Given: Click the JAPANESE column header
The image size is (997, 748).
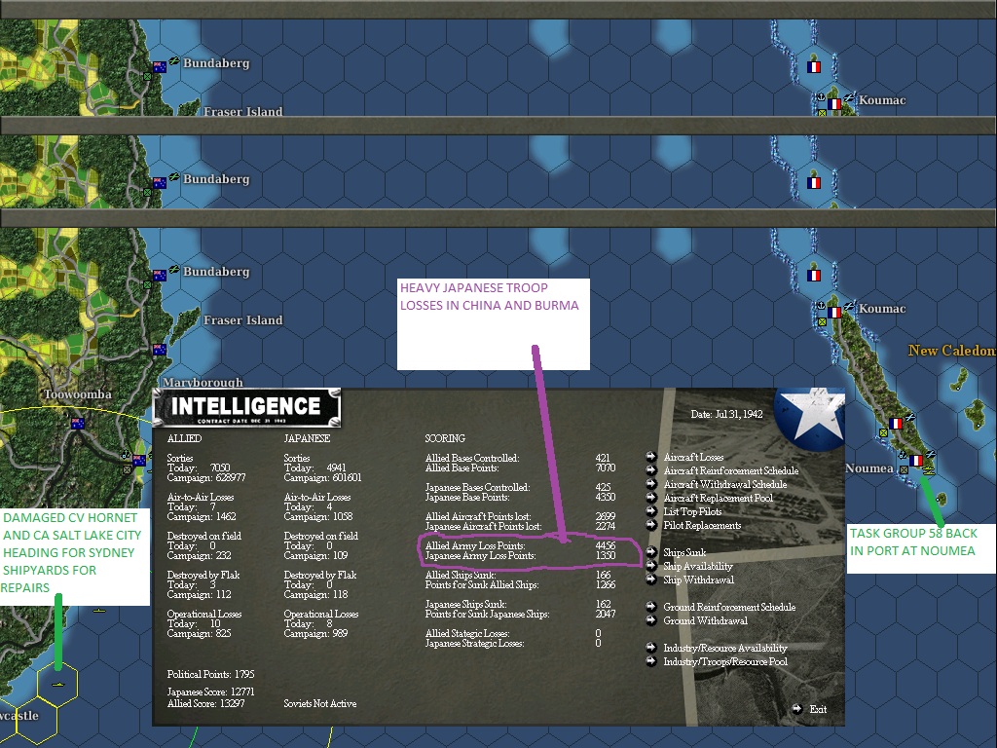Looking at the screenshot, I should coord(307,438).
